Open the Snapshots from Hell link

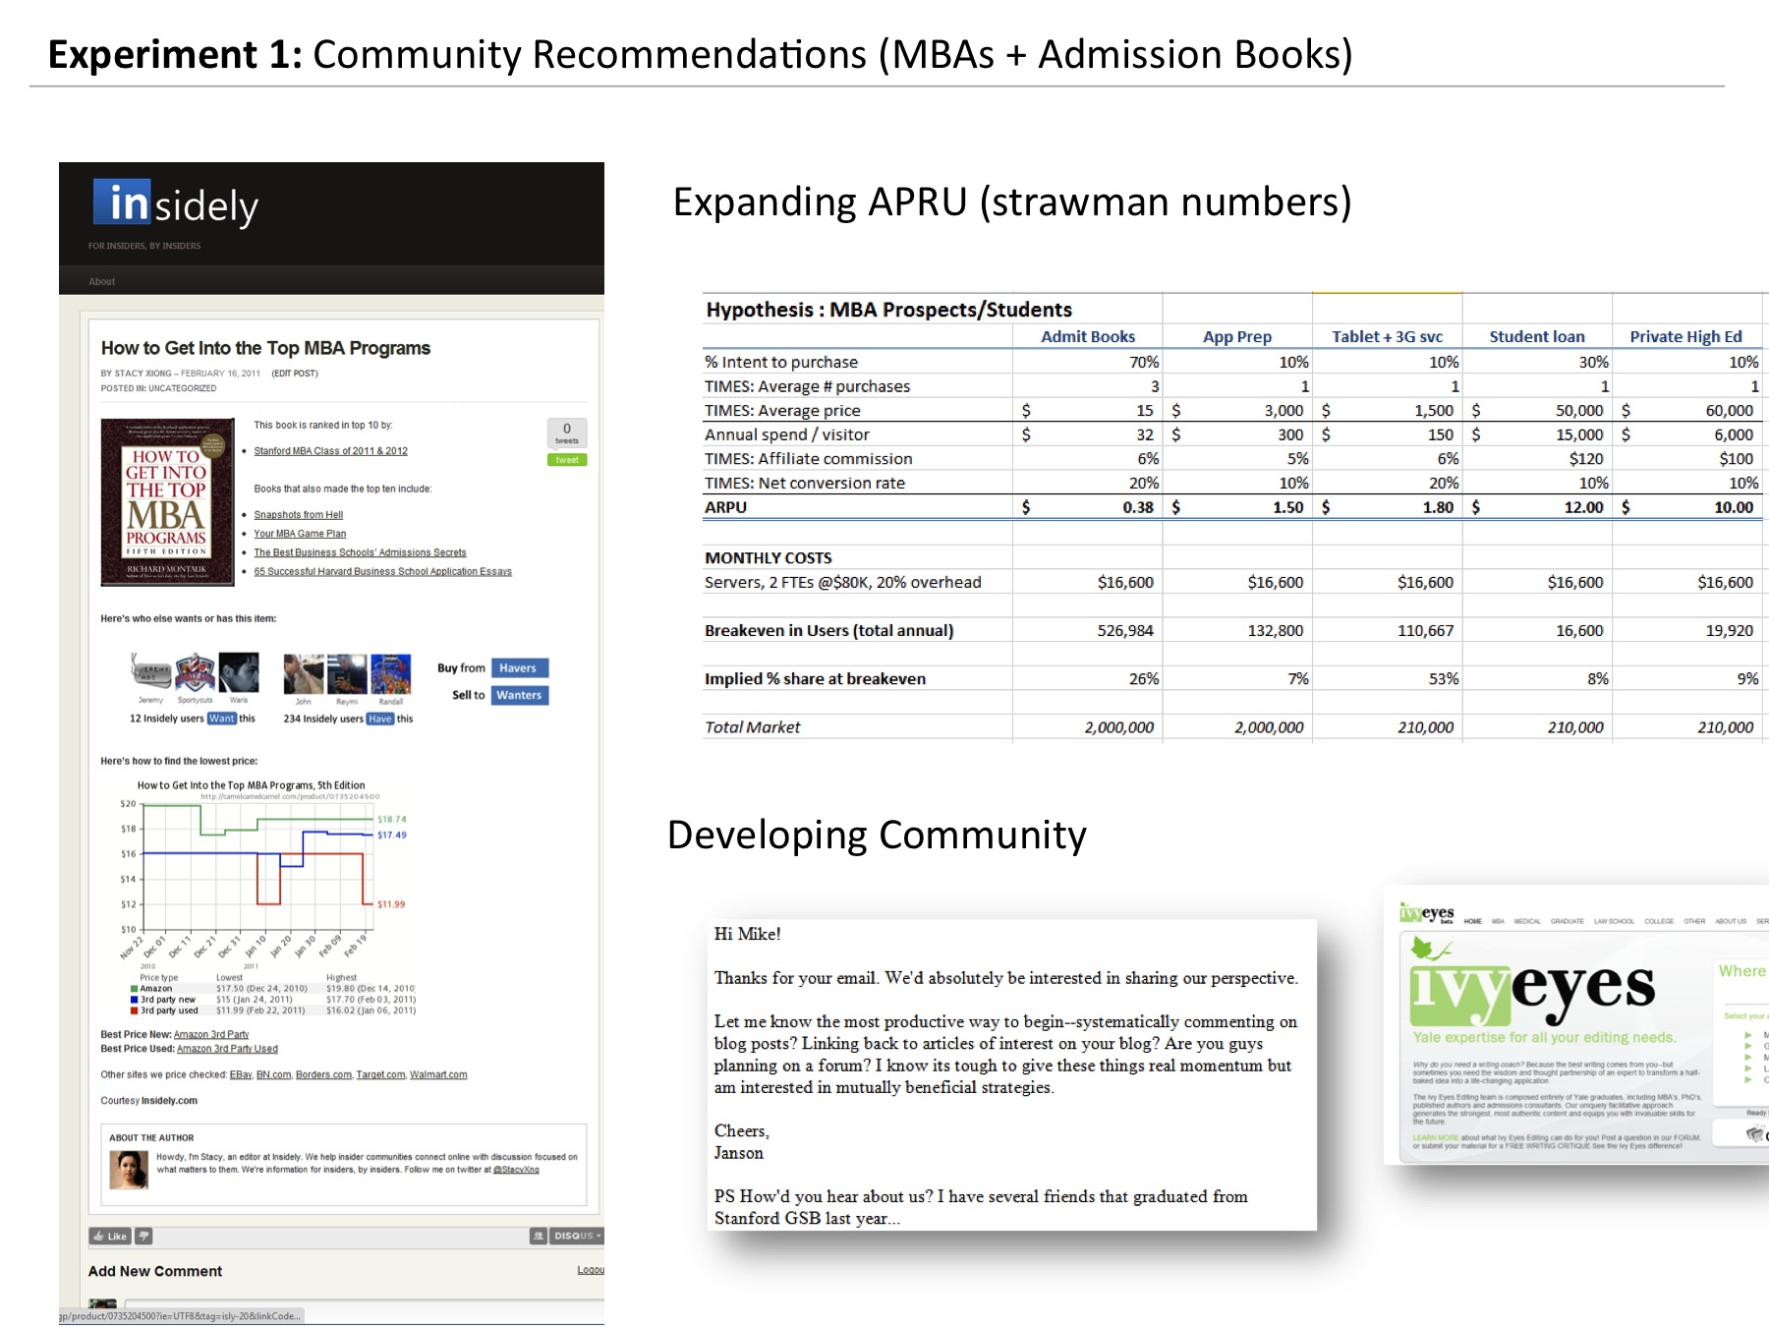pos(299,515)
